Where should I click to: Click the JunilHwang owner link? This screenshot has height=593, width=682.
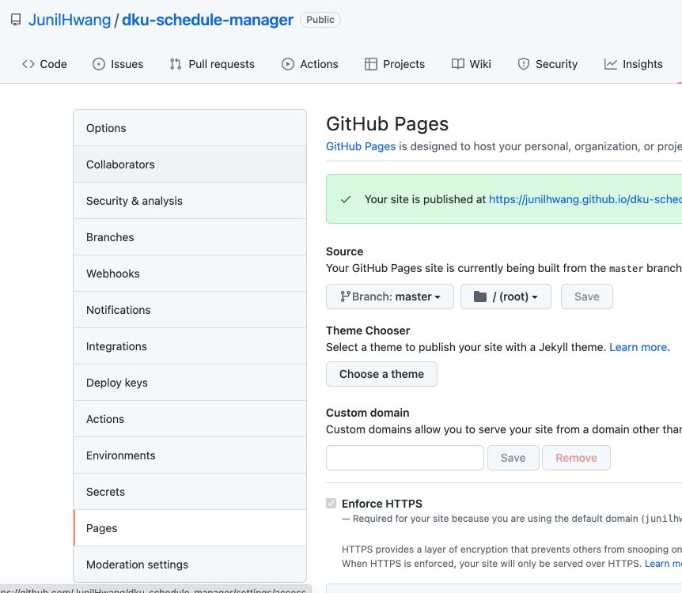tap(70, 20)
